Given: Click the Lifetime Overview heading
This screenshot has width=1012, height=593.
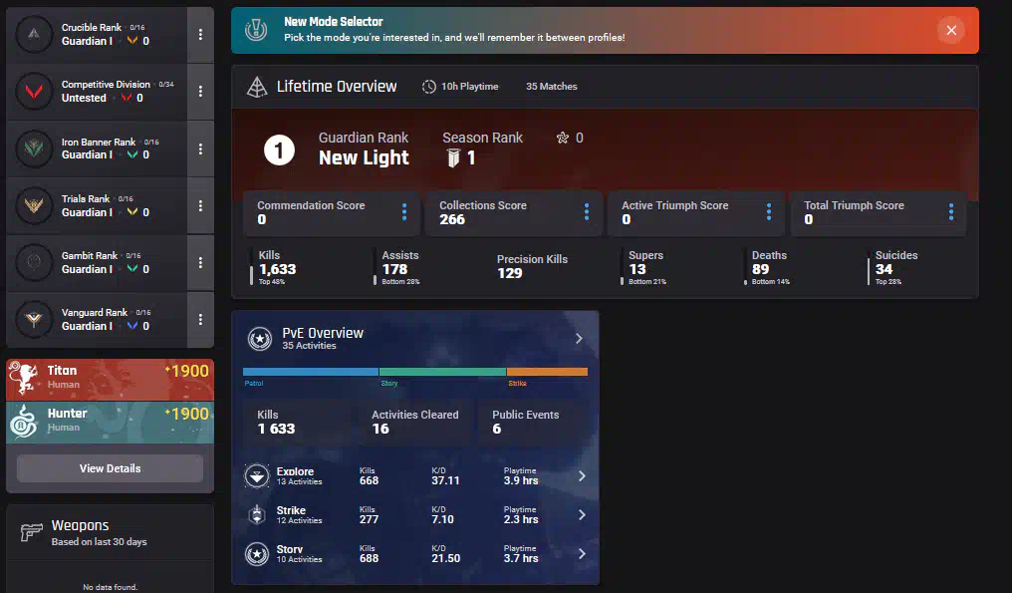Looking at the screenshot, I should pos(337,87).
